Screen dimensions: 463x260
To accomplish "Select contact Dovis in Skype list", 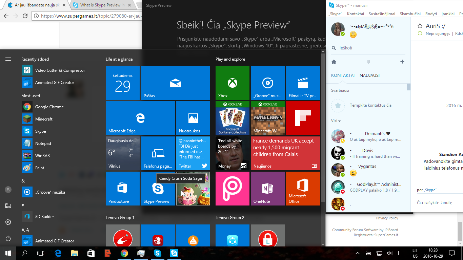I will click(368, 153).
